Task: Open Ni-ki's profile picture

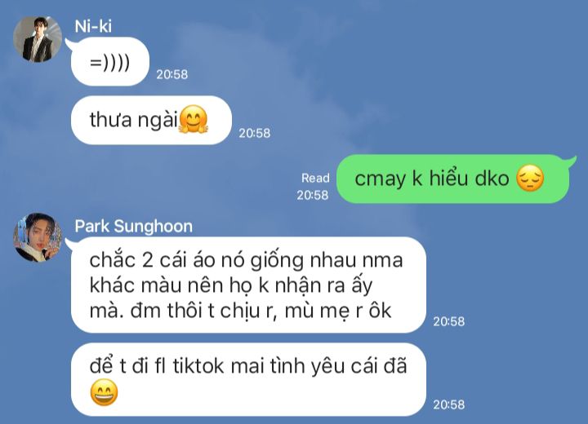Action: pyautogui.click(x=38, y=38)
